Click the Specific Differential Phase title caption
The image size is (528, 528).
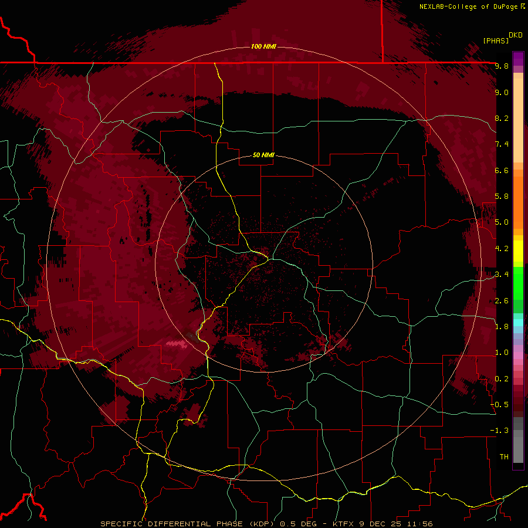266,524
